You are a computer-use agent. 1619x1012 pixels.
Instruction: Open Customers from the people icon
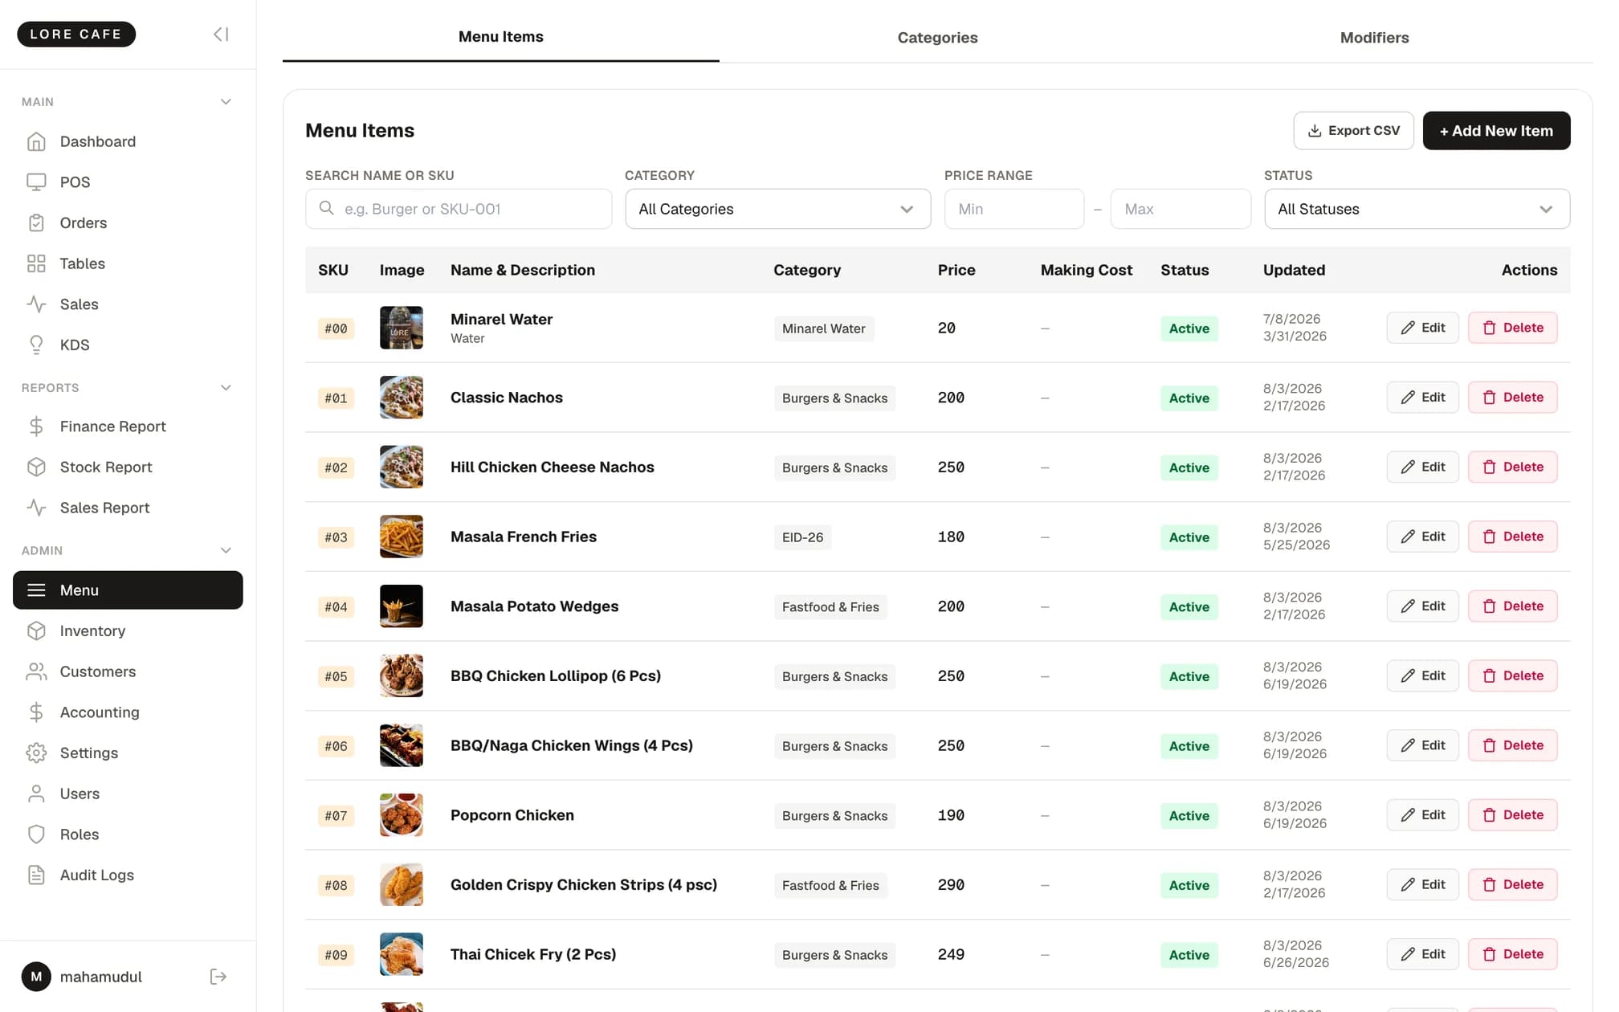36,671
